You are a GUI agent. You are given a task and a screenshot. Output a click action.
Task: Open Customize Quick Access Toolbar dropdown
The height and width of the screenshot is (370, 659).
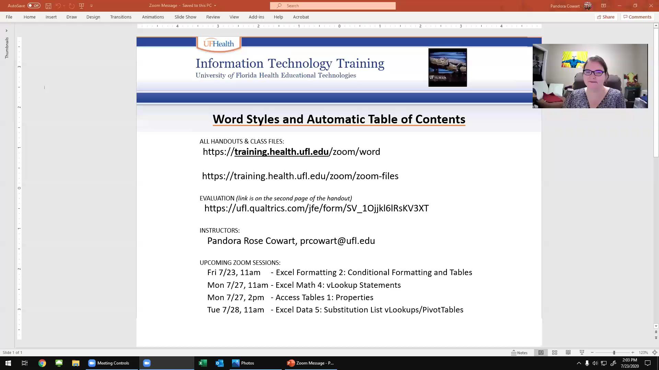coord(91,6)
